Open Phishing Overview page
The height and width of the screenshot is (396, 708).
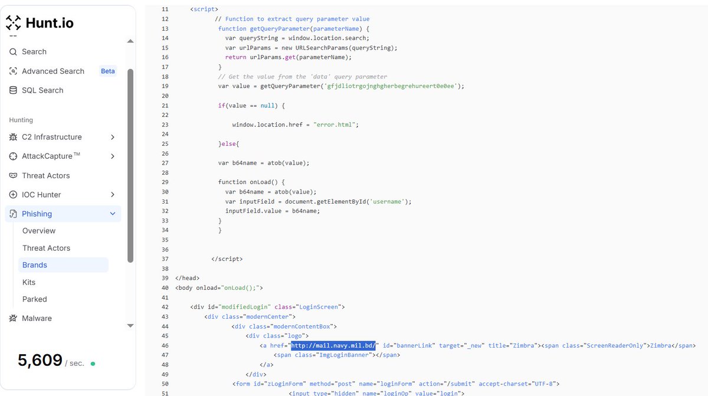tap(39, 231)
